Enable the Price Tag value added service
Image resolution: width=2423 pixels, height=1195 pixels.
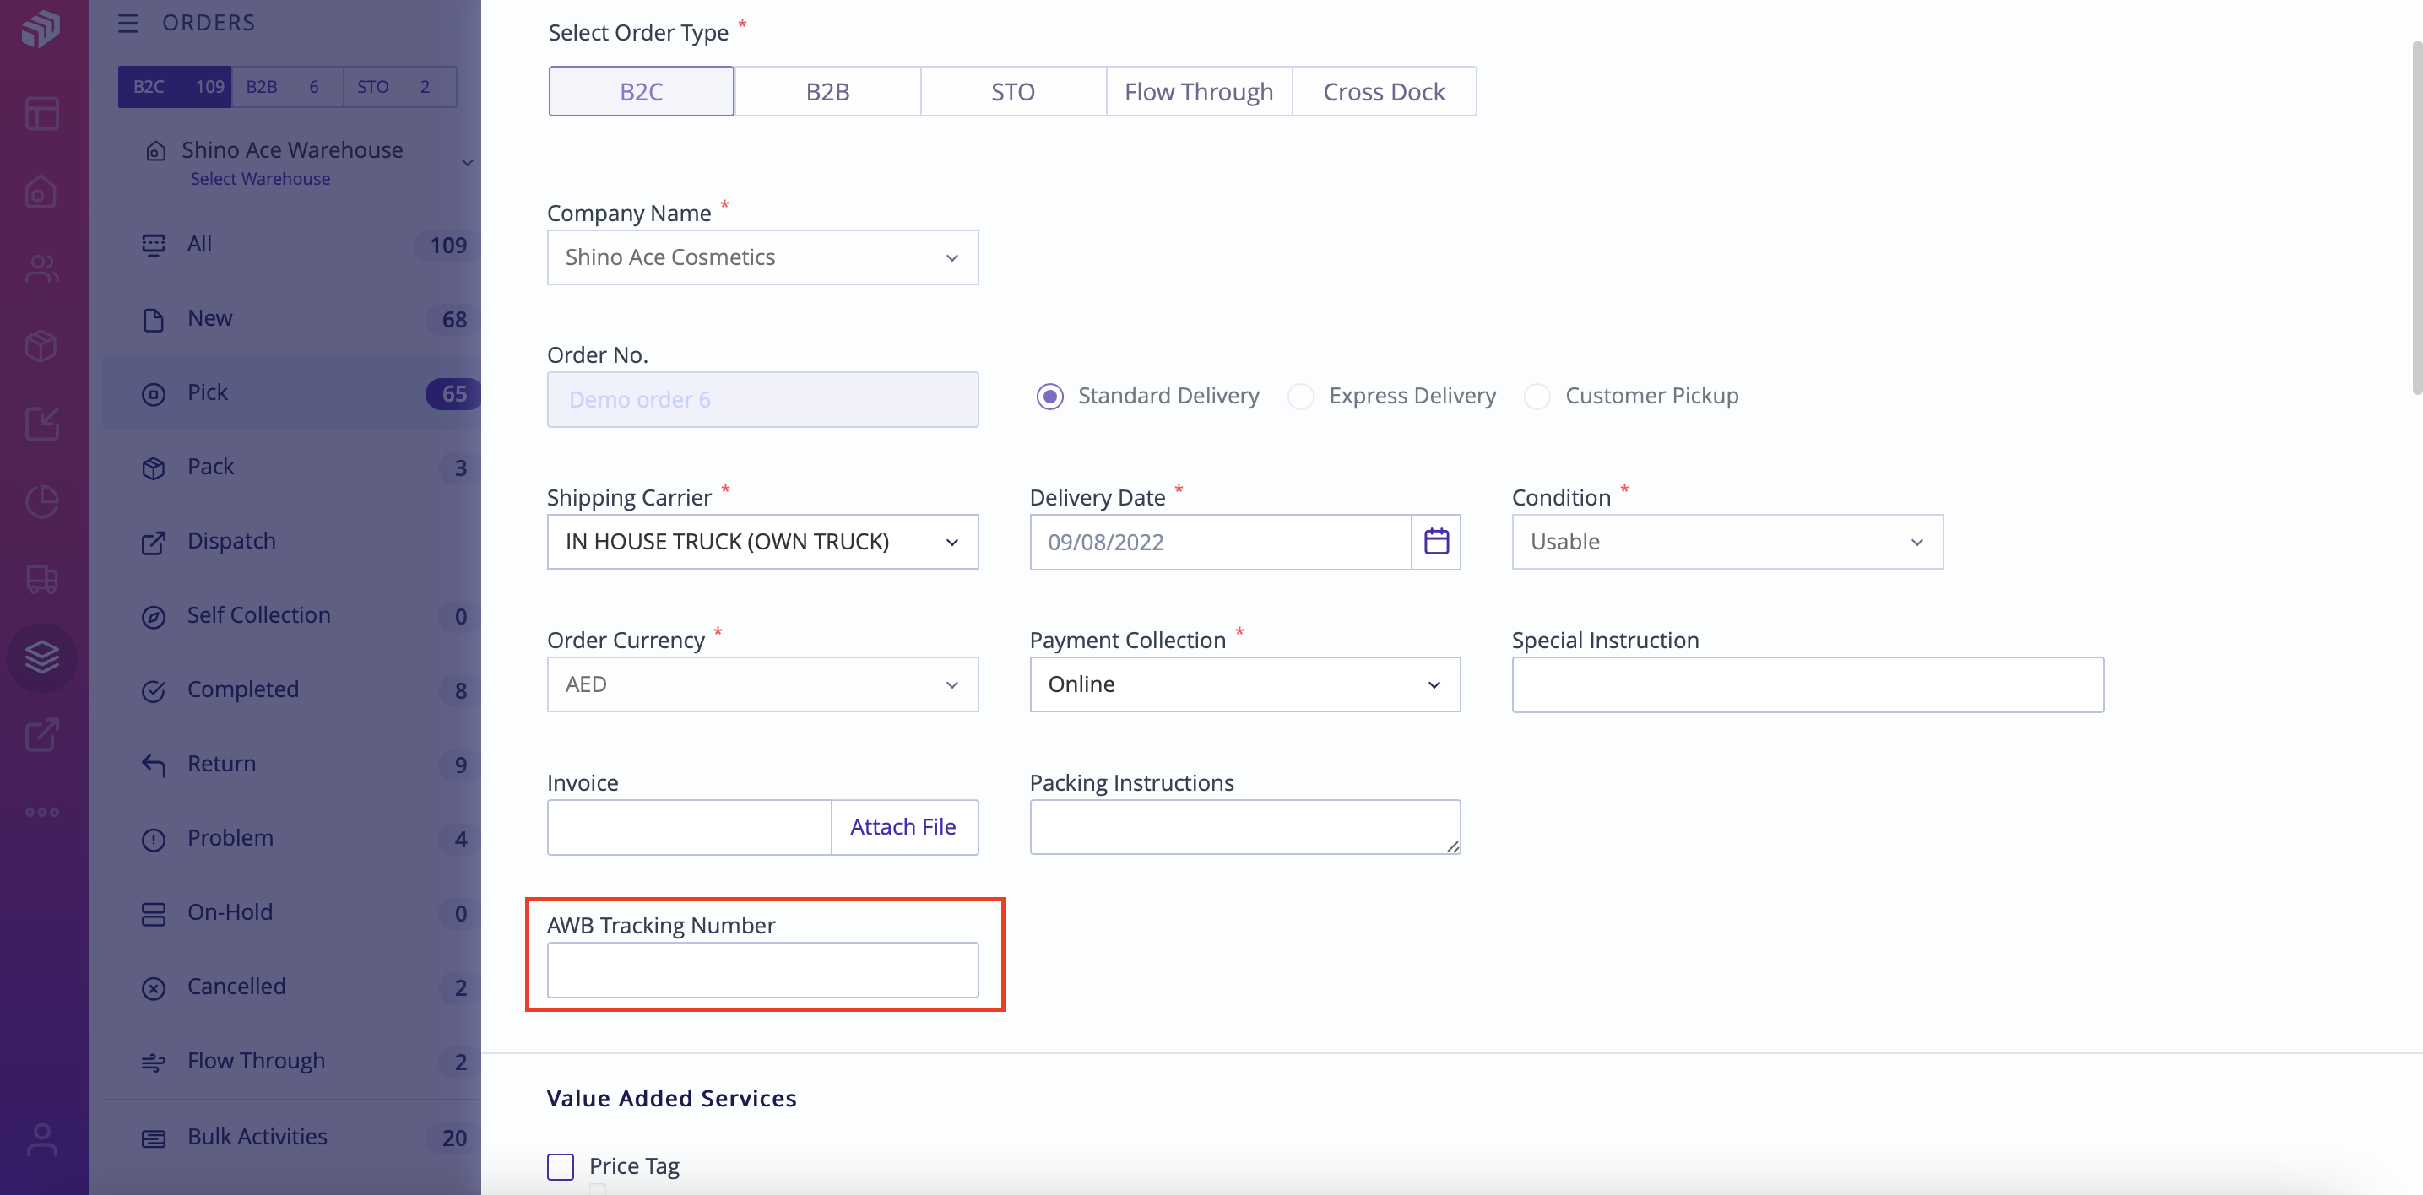tap(561, 1165)
